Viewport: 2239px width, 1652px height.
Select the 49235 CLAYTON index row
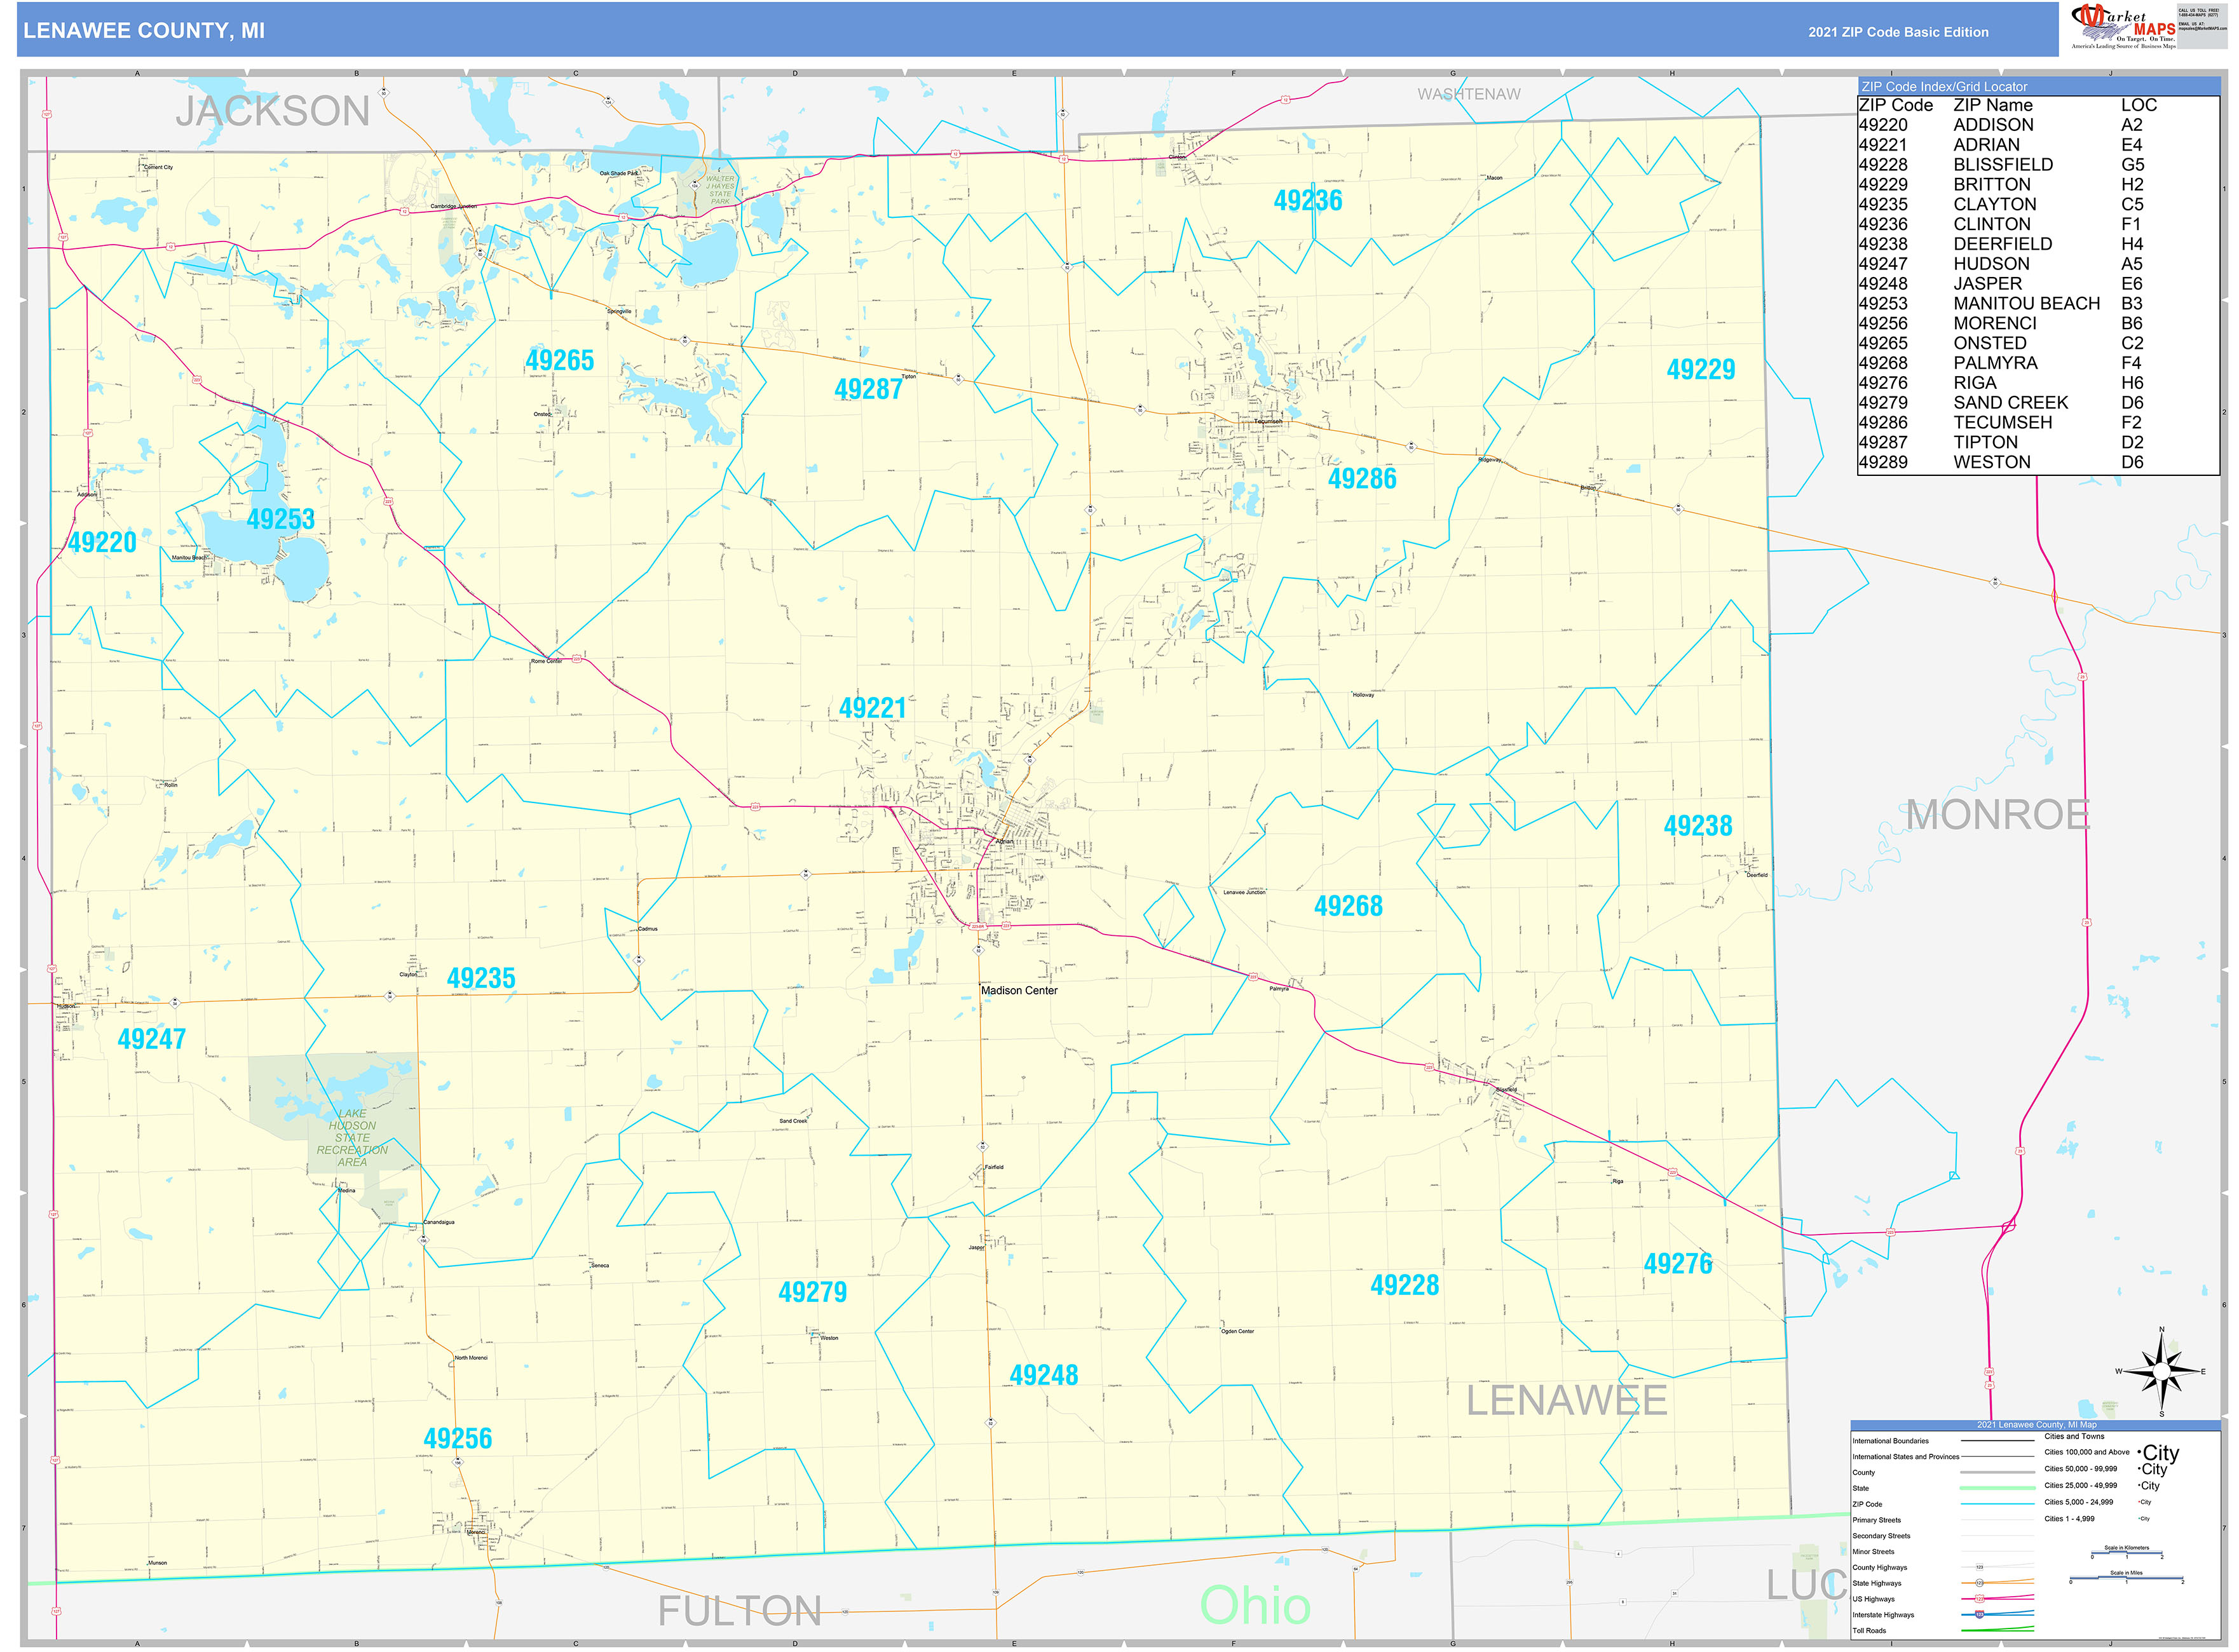tap(2000, 205)
